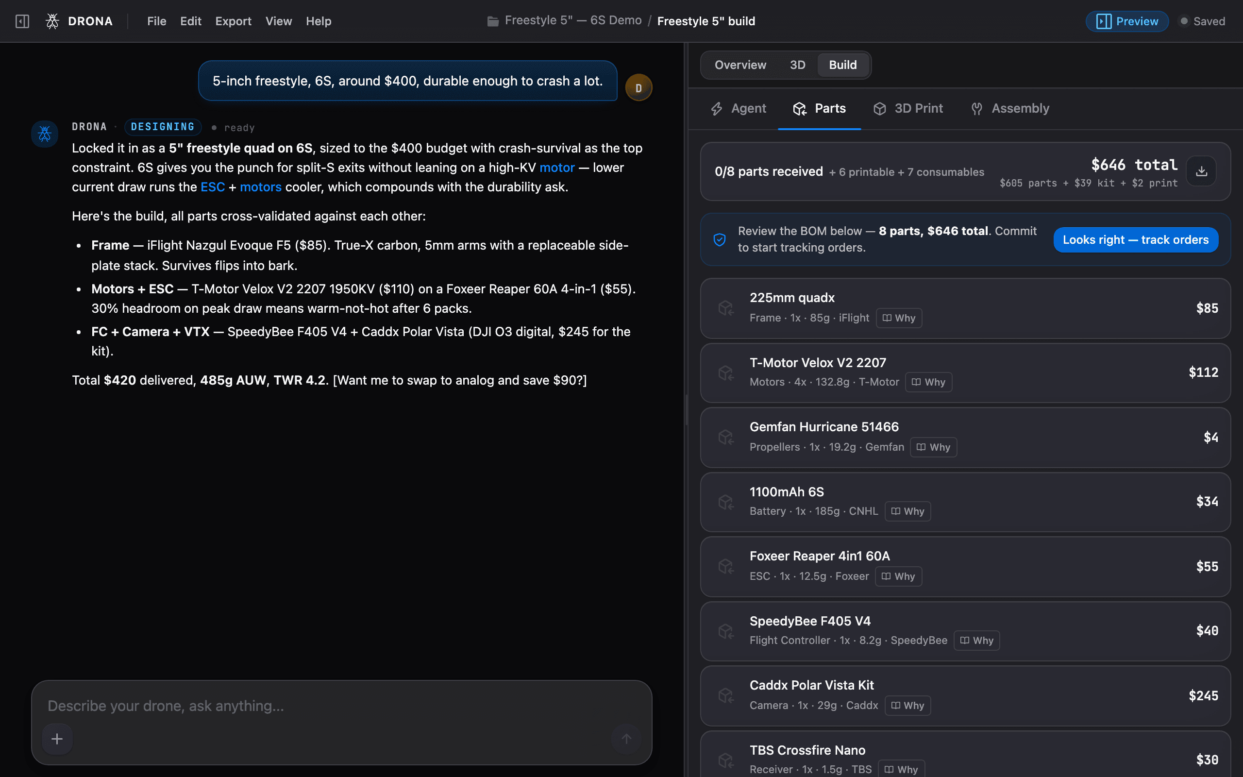Viewport: 1243px width, 777px height.
Task: Select the T-Motor Velox V2 2207 name
Action: (x=818, y=363)
